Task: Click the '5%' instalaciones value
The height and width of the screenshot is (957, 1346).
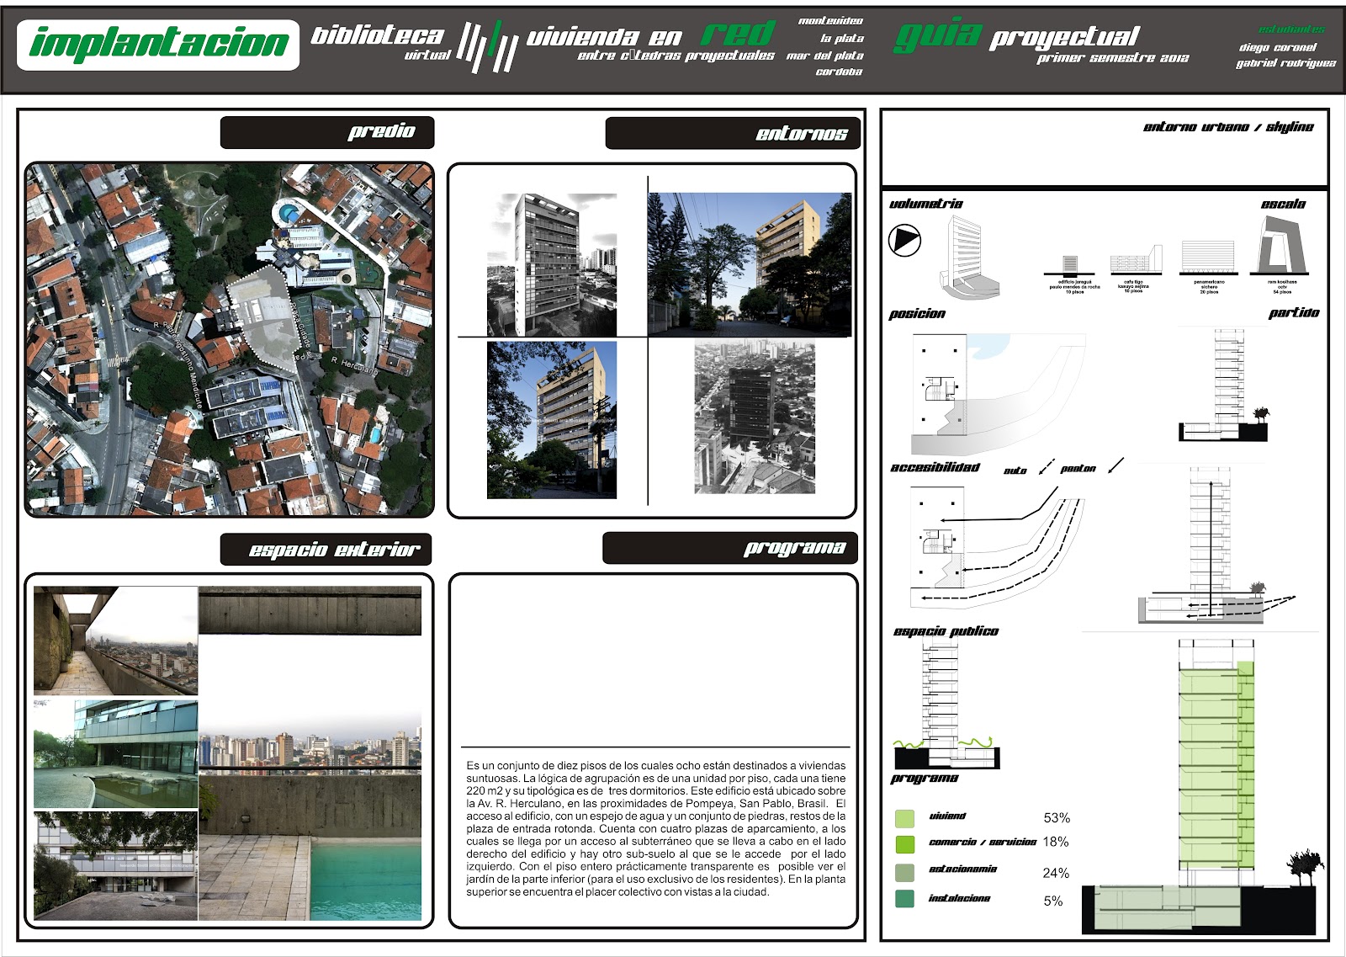Action: coord(1053,901)
